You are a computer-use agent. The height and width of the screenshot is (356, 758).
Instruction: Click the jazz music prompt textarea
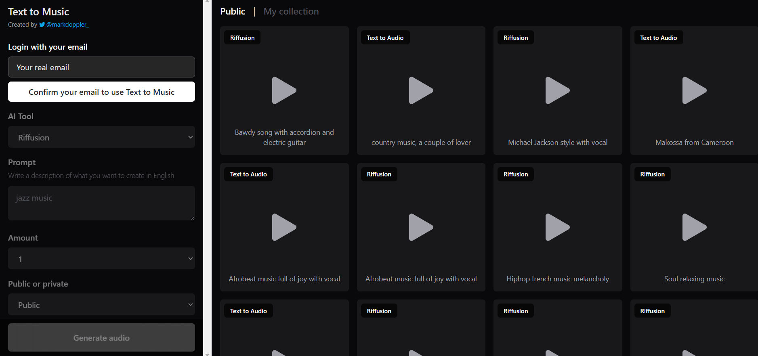click(101, 203)
